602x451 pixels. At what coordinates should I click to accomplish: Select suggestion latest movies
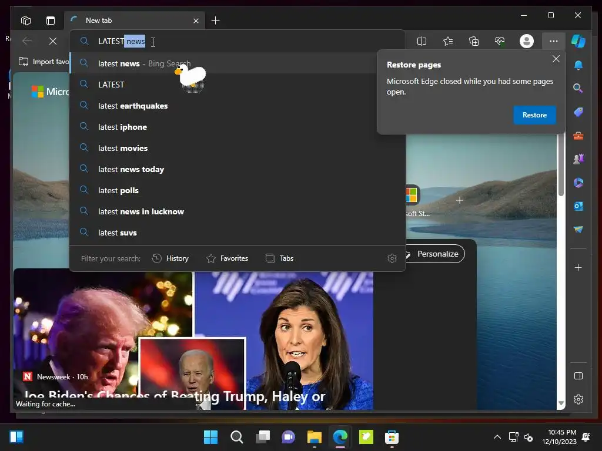point(238,148)
